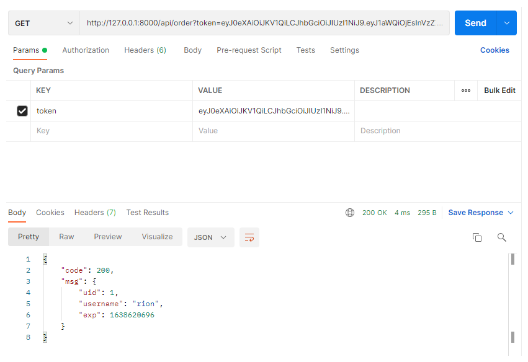Switch to Raw view mode
This screenshot has height=362, width=528.
tap(66, 237)
